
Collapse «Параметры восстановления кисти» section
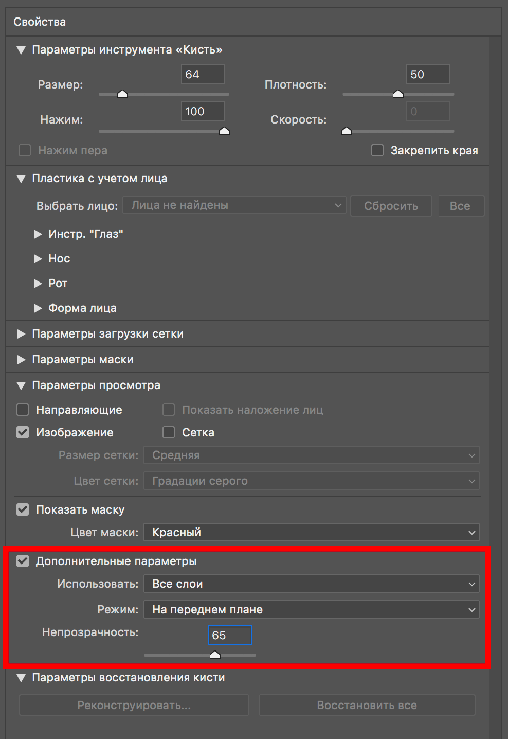pyautogui.click(x=21, y=678)
